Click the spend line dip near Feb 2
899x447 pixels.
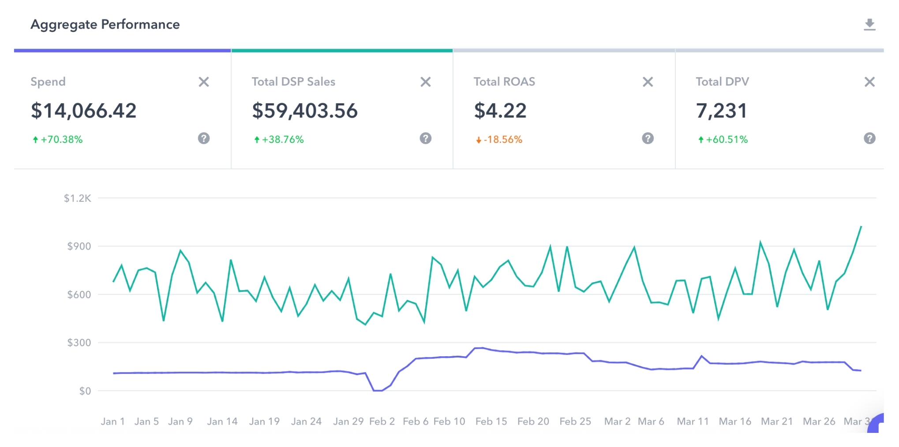[x=378, y=390]
